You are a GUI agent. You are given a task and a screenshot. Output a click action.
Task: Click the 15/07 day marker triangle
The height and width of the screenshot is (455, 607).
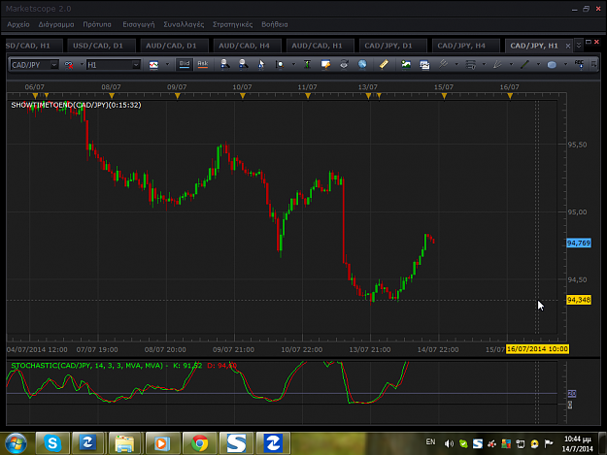tap(444, 95)
